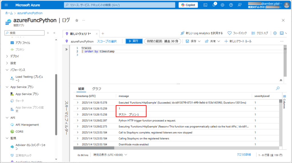The image size is (292, 163).
Task: Run the query with 実行 button
Action: tap(134, 41)
